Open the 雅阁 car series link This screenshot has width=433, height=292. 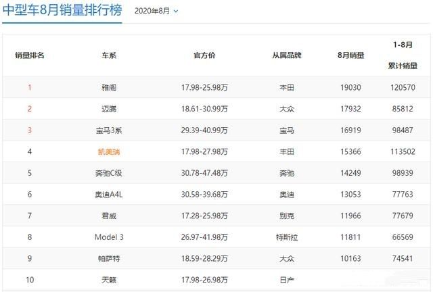[109, 87]
